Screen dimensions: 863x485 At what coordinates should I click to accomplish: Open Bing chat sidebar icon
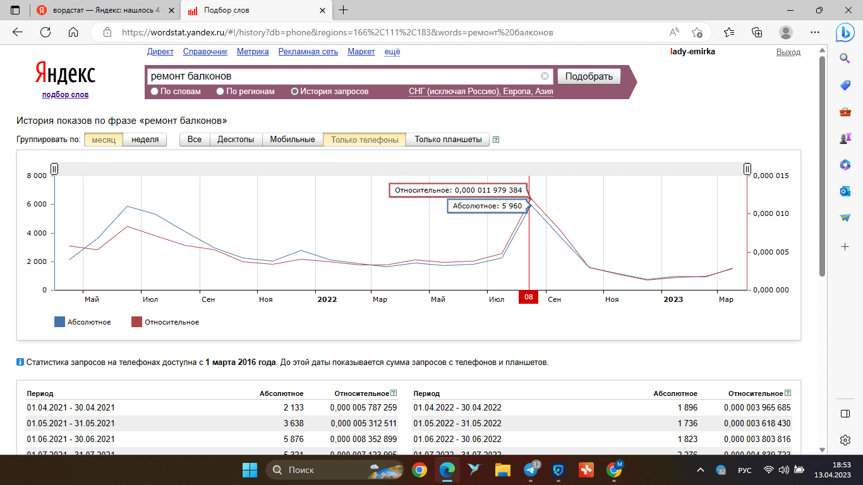845,32
